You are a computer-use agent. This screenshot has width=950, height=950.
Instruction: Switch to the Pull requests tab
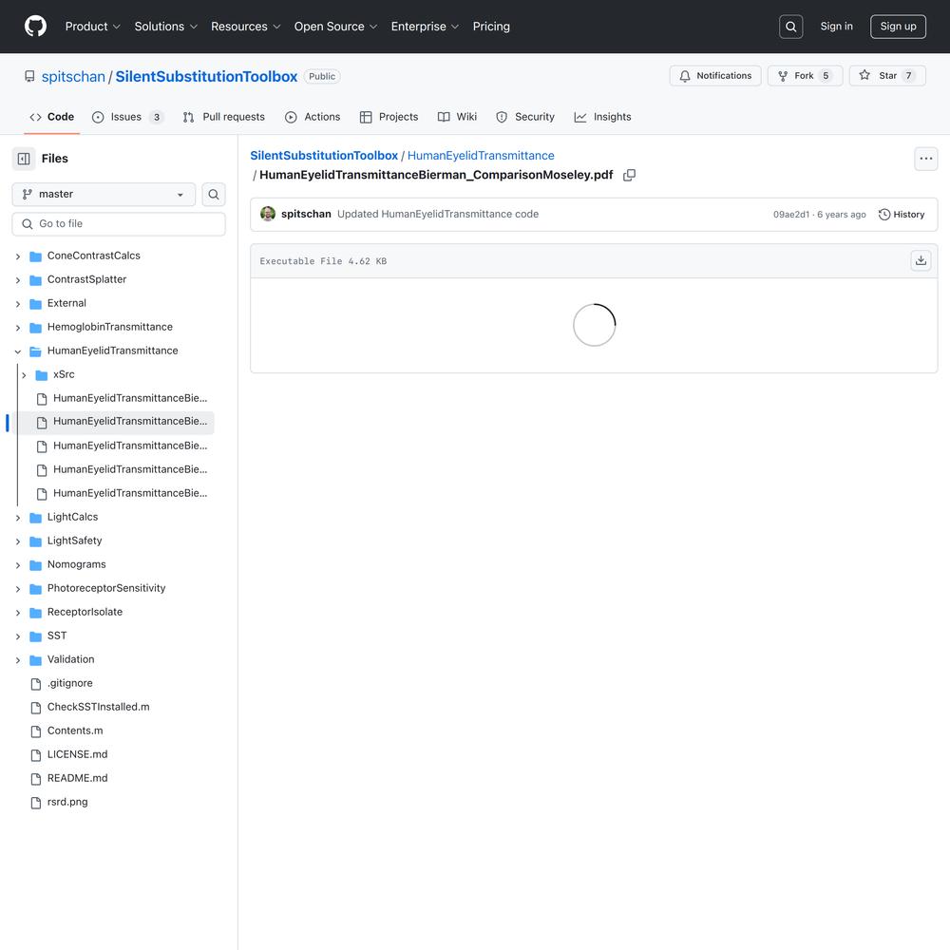223,117
